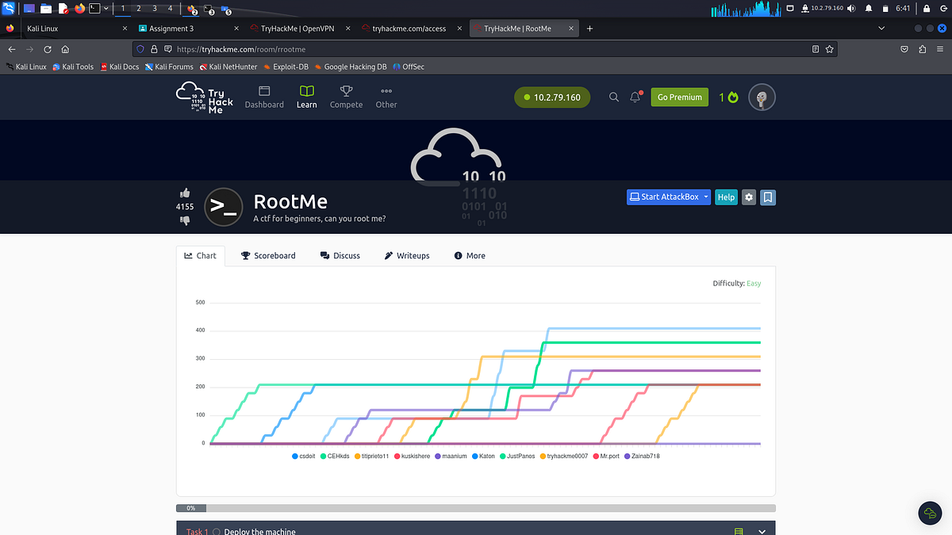Open the Learn section in navigation
Image resolution: width=952 pixels, height=535 pixels.
click(x=306, y=97)
